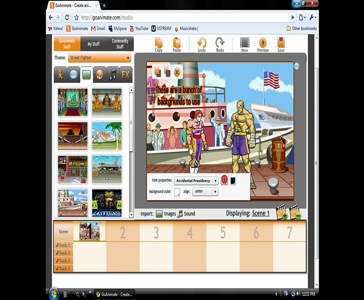Switch to Community Stuff tab
Image resolution: width=364 pixels, height=300 pixels.
[120, 44]
